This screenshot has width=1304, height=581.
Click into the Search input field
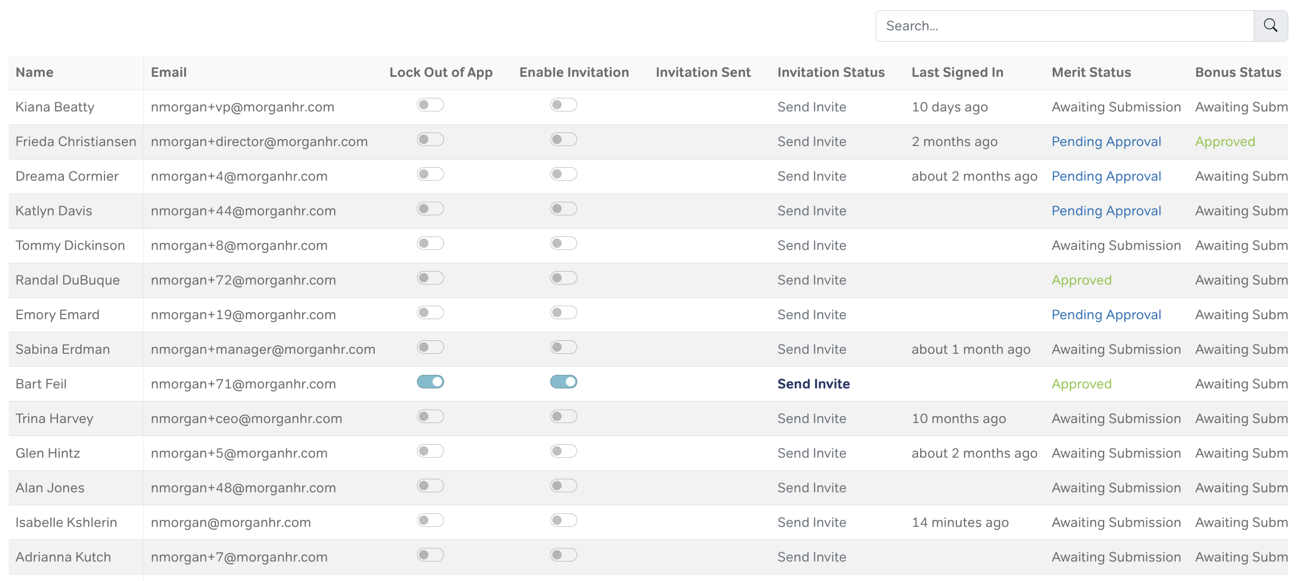(1065, 26)
